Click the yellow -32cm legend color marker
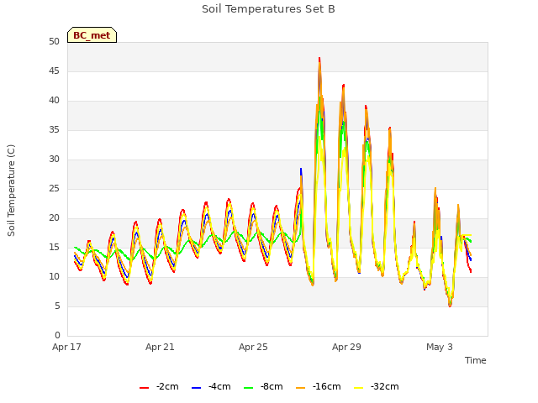 click(358, 388)
